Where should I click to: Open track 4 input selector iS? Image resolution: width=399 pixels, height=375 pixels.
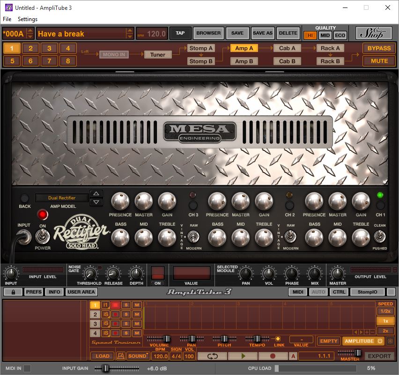tap(105, 333)
